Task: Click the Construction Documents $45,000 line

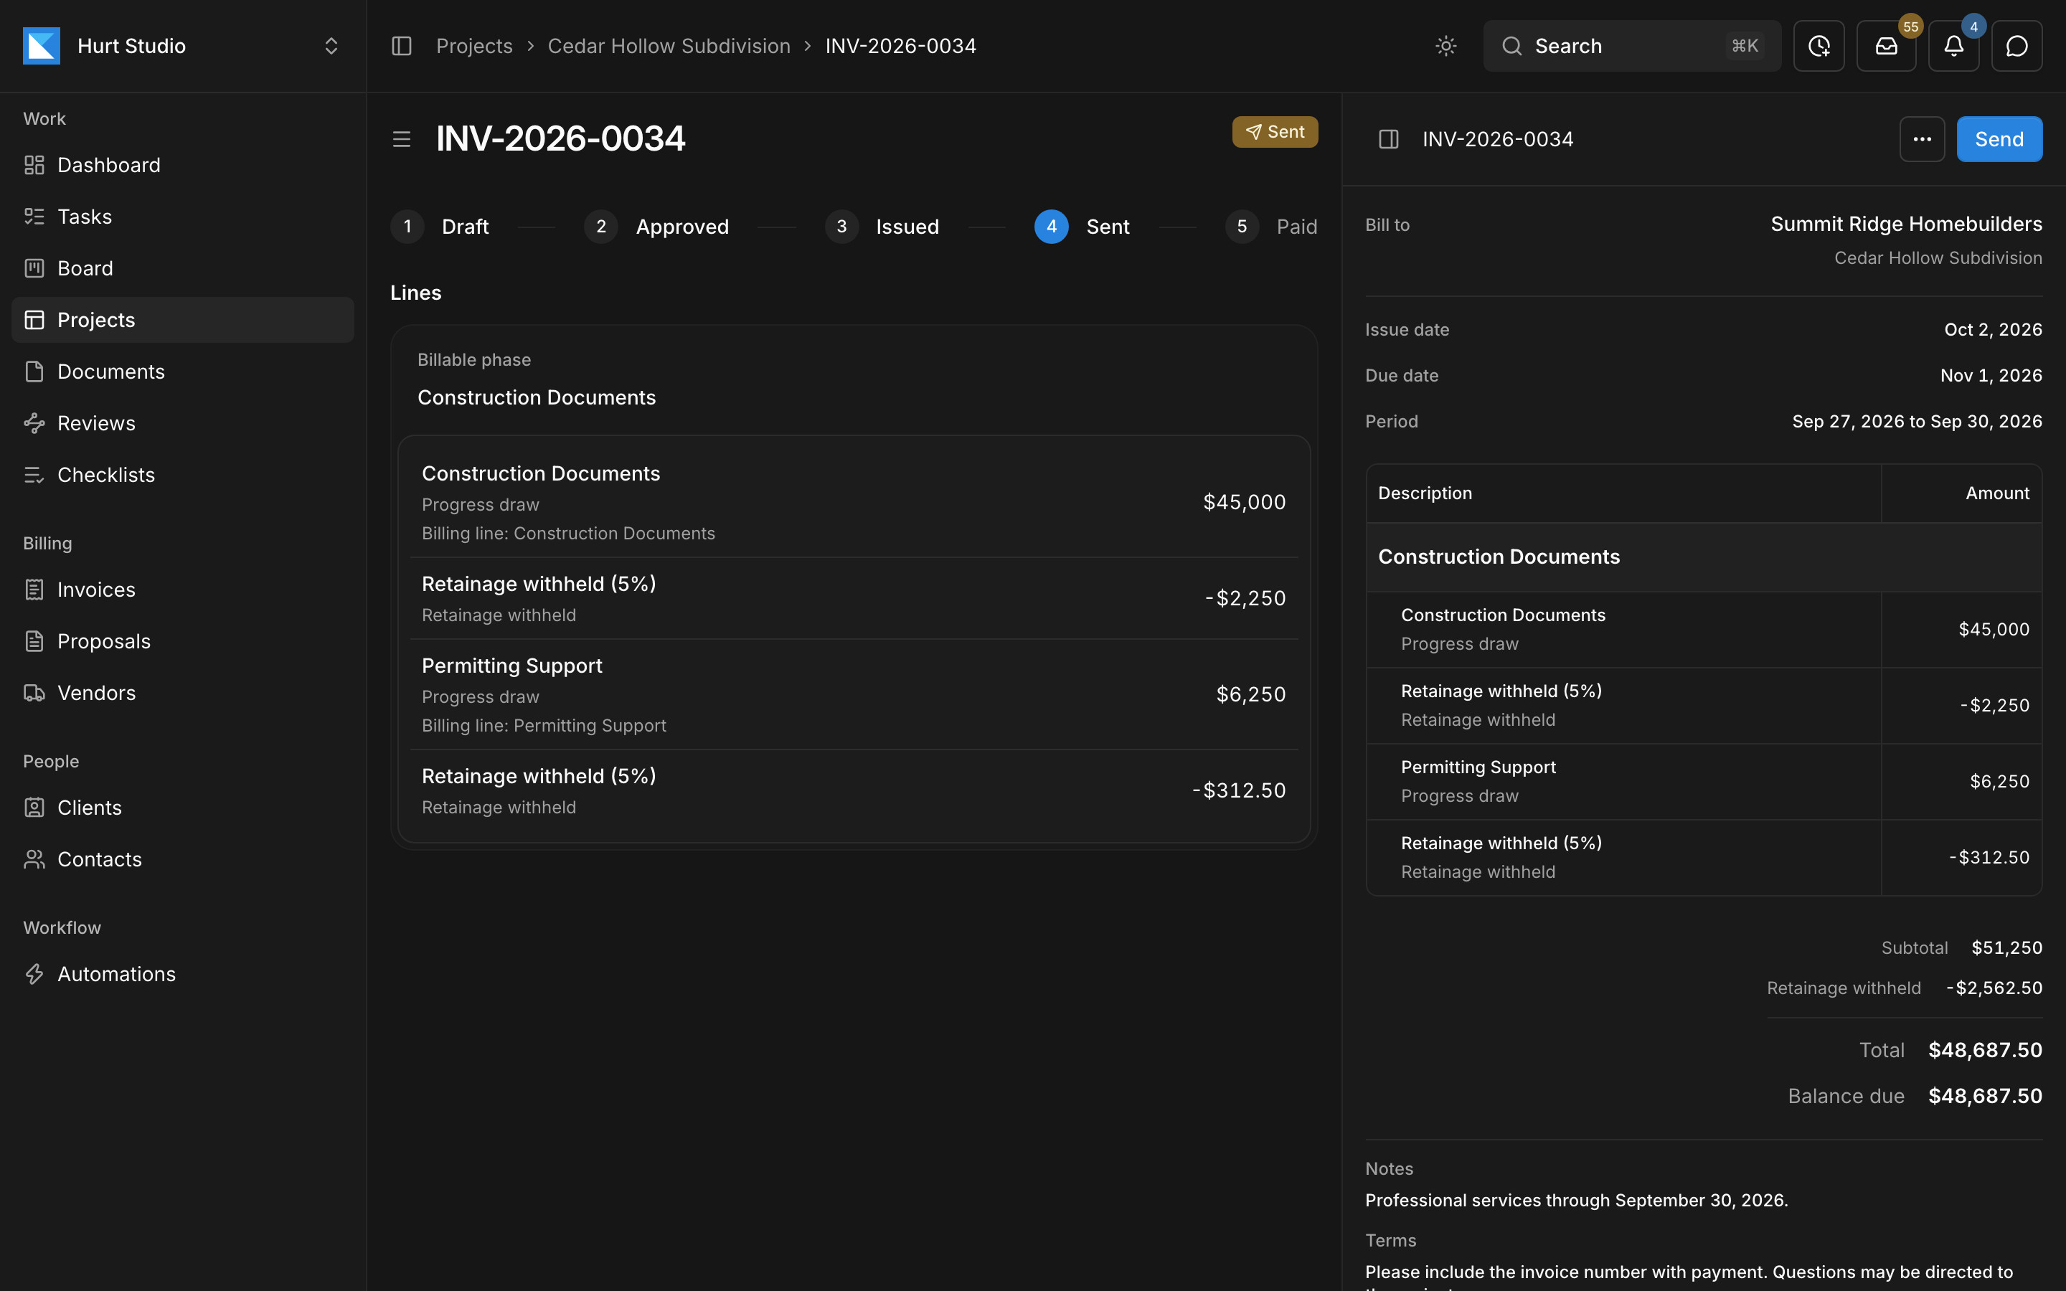Action: 854,503
